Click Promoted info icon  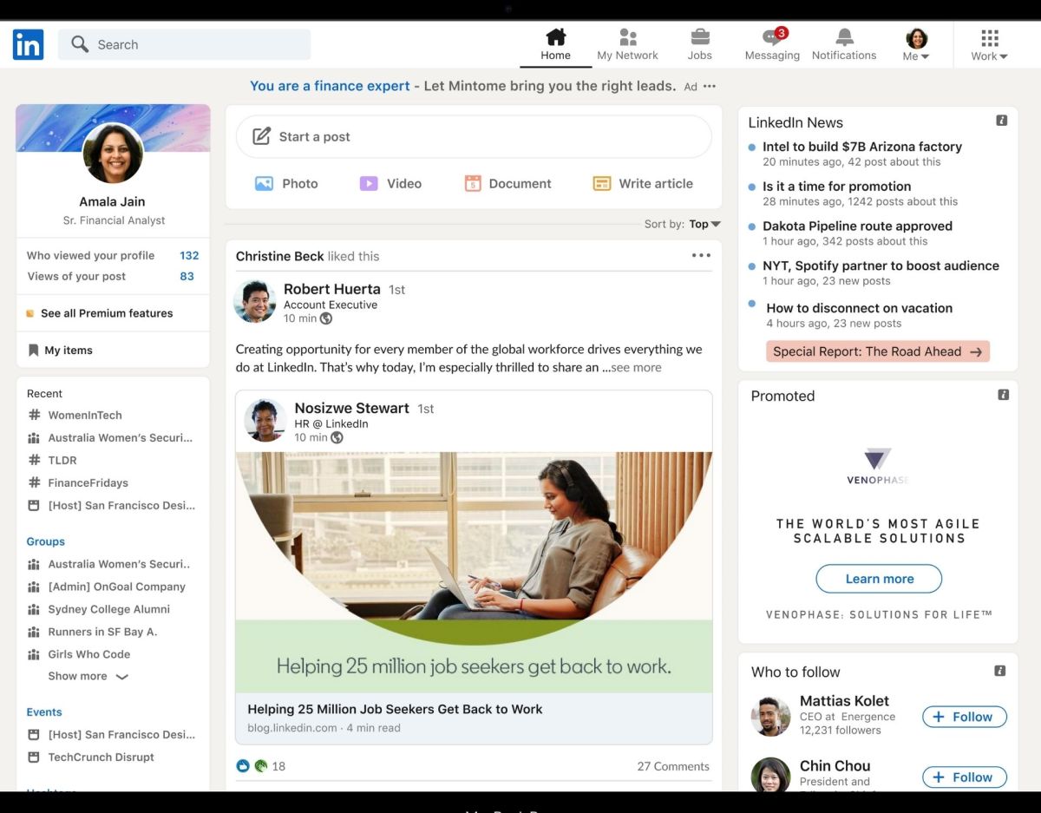pos(1004,395)
